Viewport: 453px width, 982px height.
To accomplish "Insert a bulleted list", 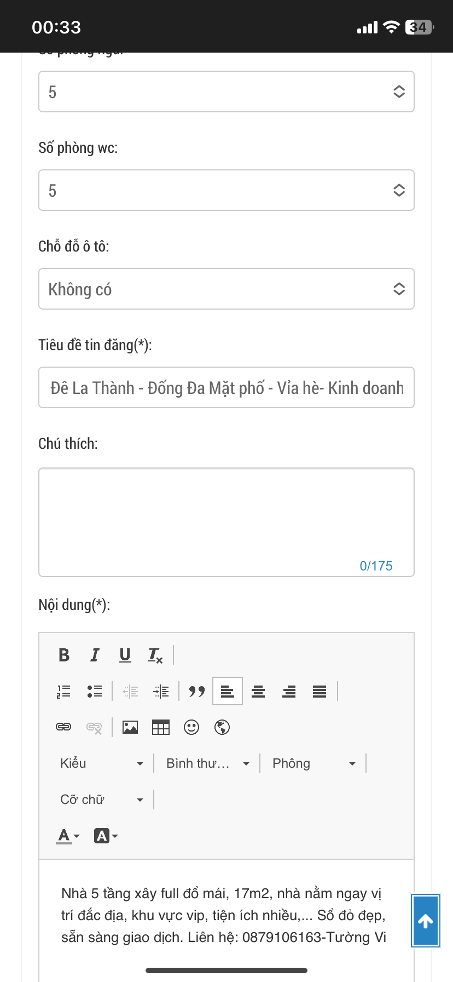I will pos(95,691).
